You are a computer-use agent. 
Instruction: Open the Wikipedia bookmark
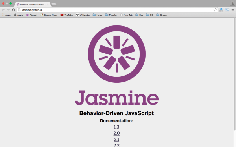click(x=83, y=15)
